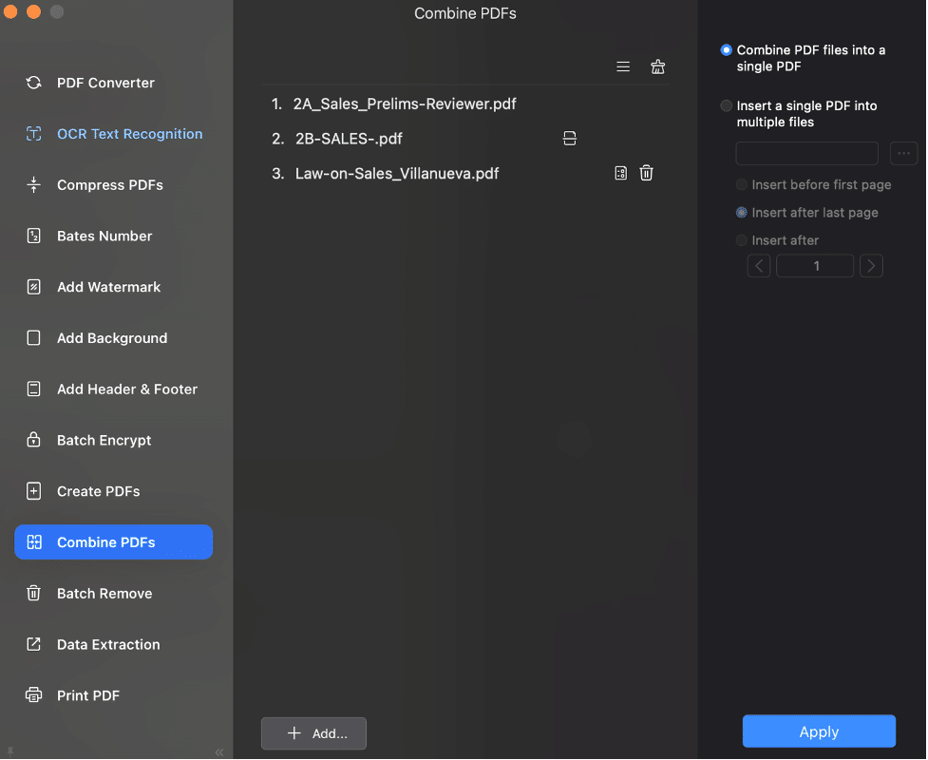Click the Apply button
928x760 pixels.
818,731
